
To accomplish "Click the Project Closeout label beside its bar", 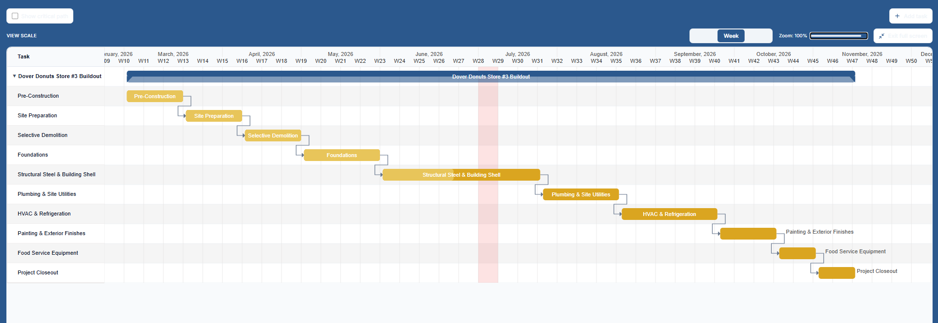I will (877, 271).
